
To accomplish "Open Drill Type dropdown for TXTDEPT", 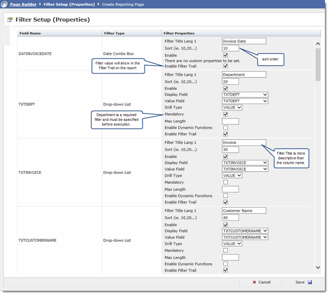I will (232, 108).
